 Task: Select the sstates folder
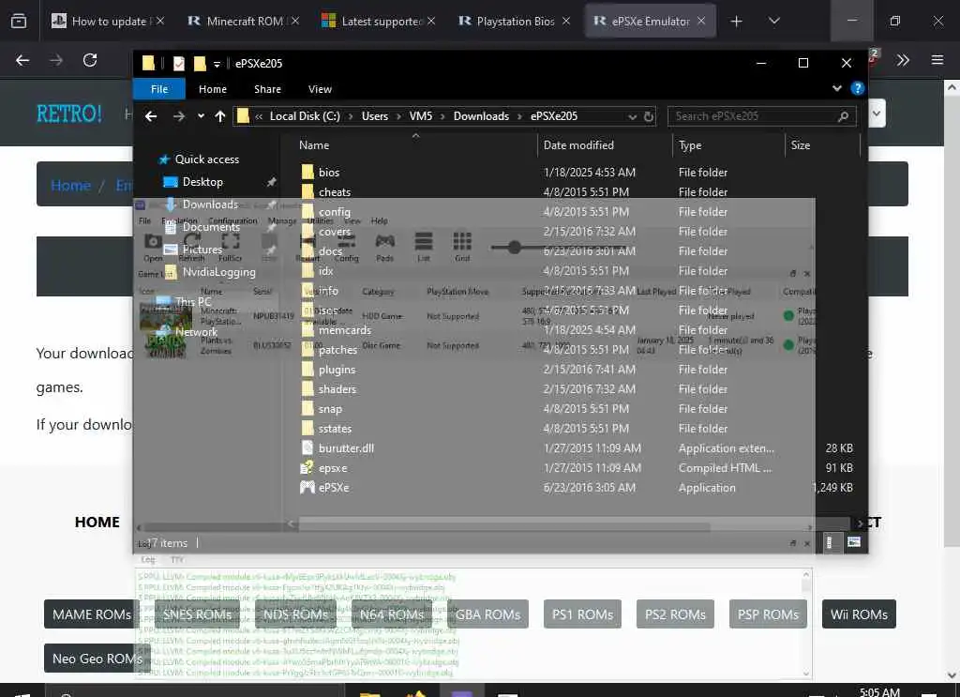click(335, 428)
